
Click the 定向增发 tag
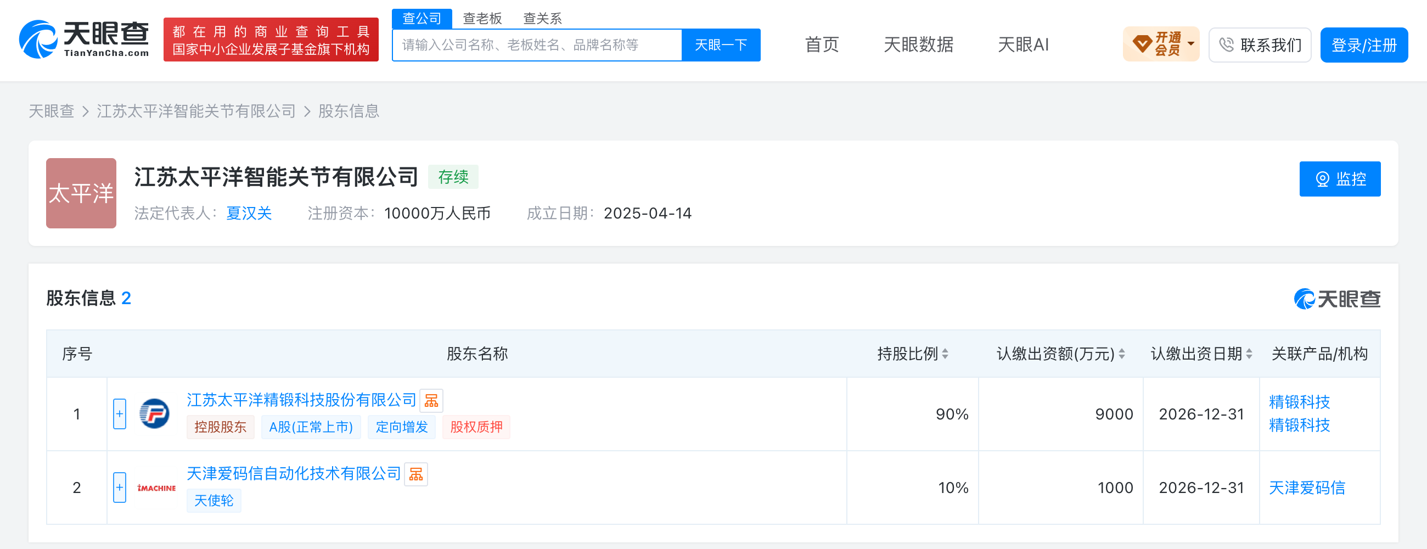pyautogui.click(x=402, y=427)
